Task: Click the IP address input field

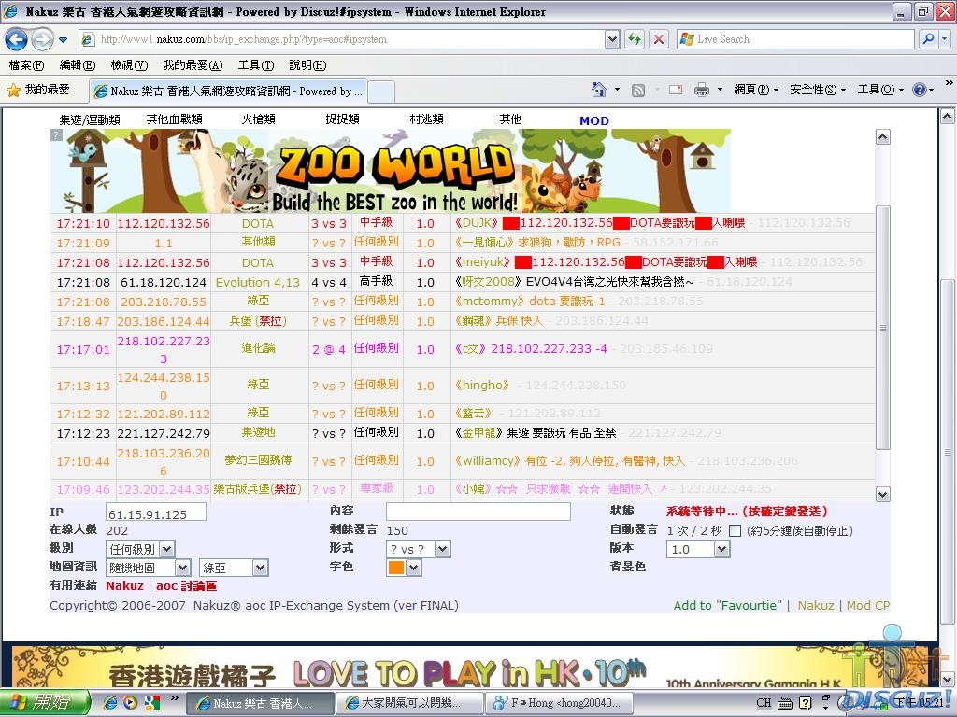Action: coord(156,513)
